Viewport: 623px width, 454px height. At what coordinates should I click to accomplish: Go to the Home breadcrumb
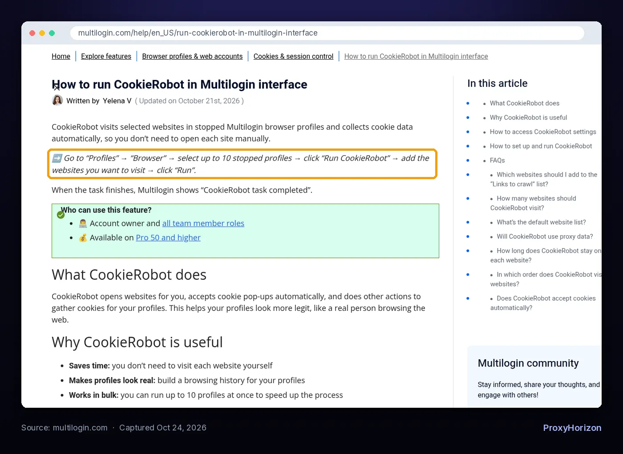click(x=61, y=56)
